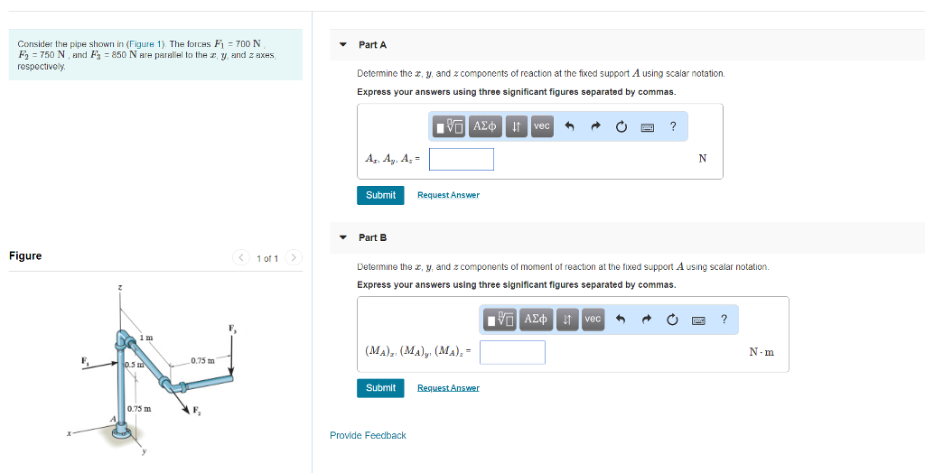Undo last entry in Part A
The image size is (925, 473).
tap(569, 127)
